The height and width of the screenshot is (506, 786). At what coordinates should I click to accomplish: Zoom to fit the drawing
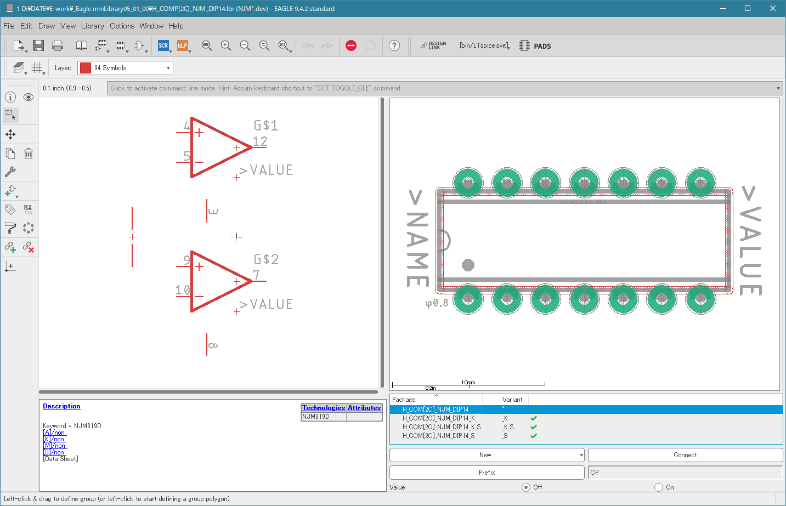click(x=206, y=46)
